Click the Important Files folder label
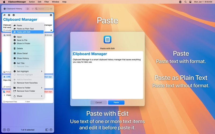This screenshot has height=134, width=215. tap(11, 102)
